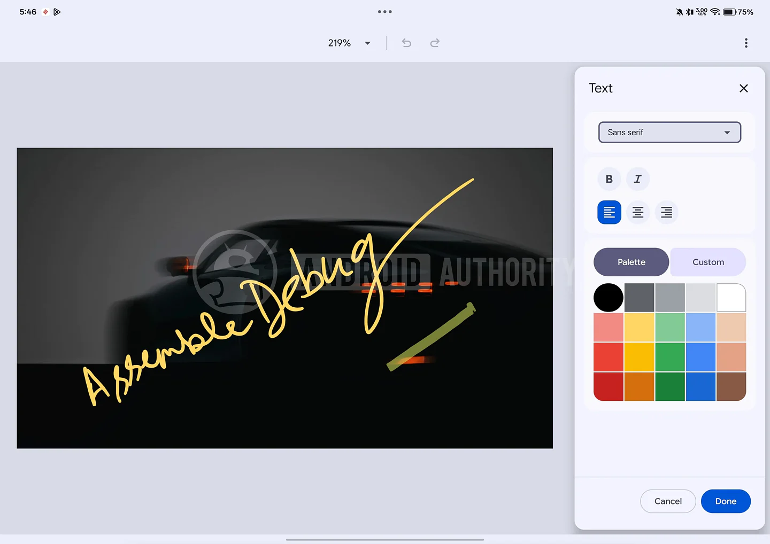Pick the dark red swatch
Viewport: 770px width, 544px height.
click(x=609, y=386)
